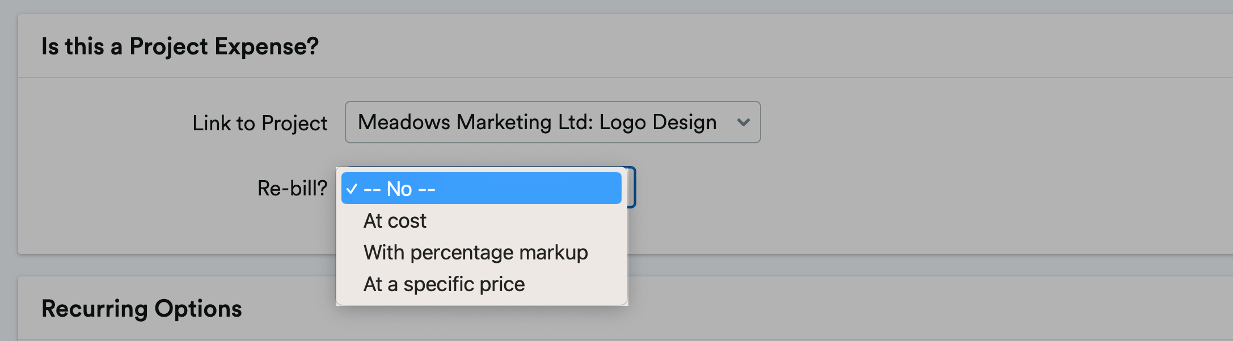Screen dimensions: 1233x341
Task: Keep the highlighted "-- No --" option
Action: 482,188
